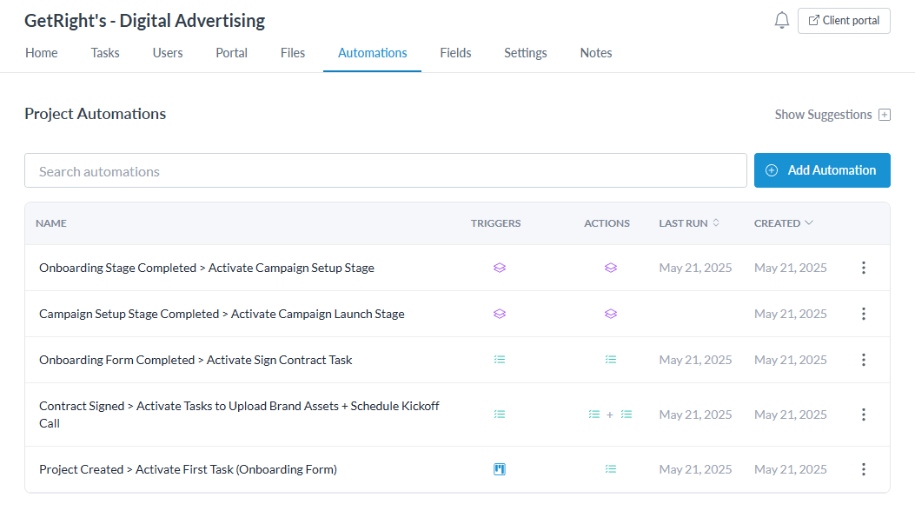Open the Client portal link
Image resolution: width=915 pixels, height=524 pixels.
tap(844, 21)
